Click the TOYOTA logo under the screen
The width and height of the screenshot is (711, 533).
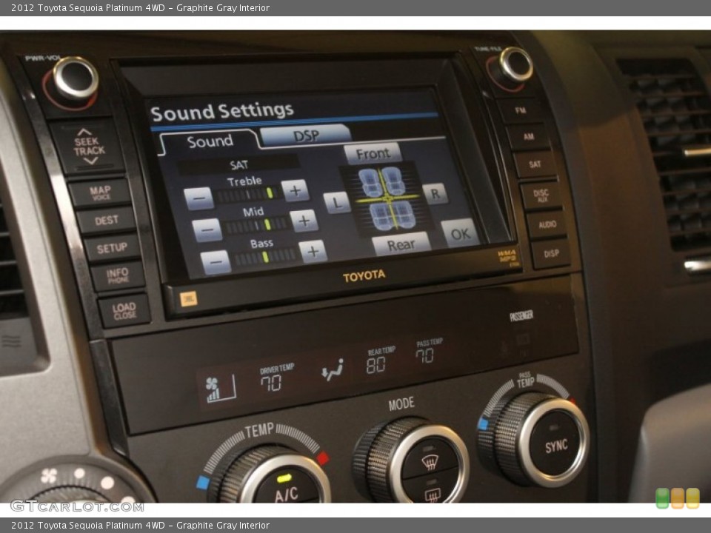point(364,276)
